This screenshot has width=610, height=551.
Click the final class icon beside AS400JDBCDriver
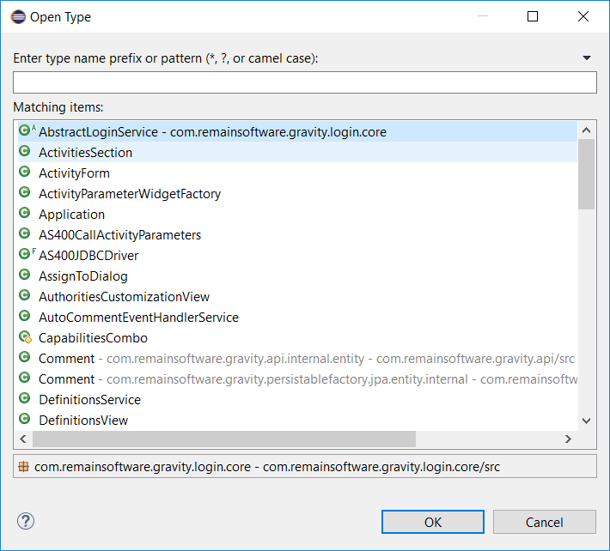coord(25,256)
